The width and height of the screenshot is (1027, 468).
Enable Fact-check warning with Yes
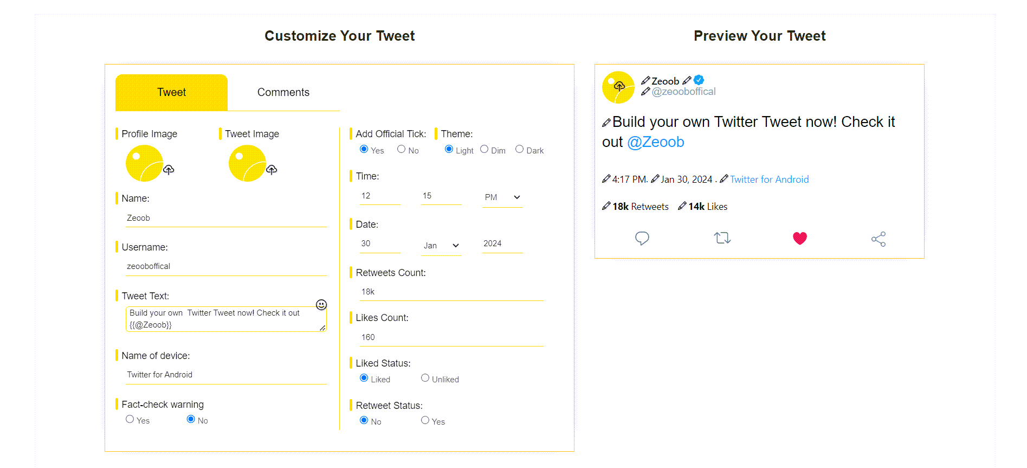(x=130, y=419)
